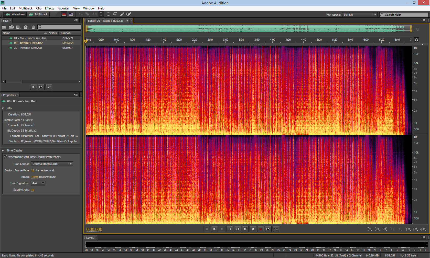Open the Favorites menu
The height and width of the screenshot is (258, 430).
63,8
